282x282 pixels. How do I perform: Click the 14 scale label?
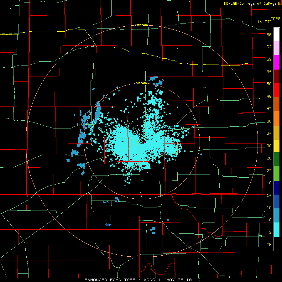pyautogui.click(x=269, y=195)
